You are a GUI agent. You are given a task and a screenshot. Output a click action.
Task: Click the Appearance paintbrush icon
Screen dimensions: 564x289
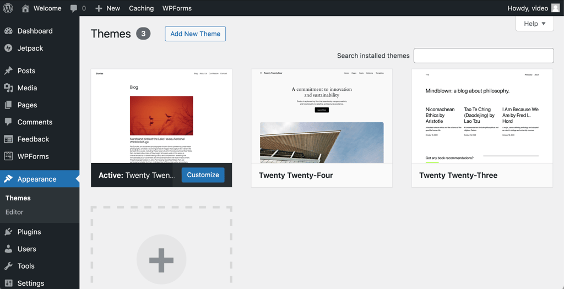tap(8, 179)
